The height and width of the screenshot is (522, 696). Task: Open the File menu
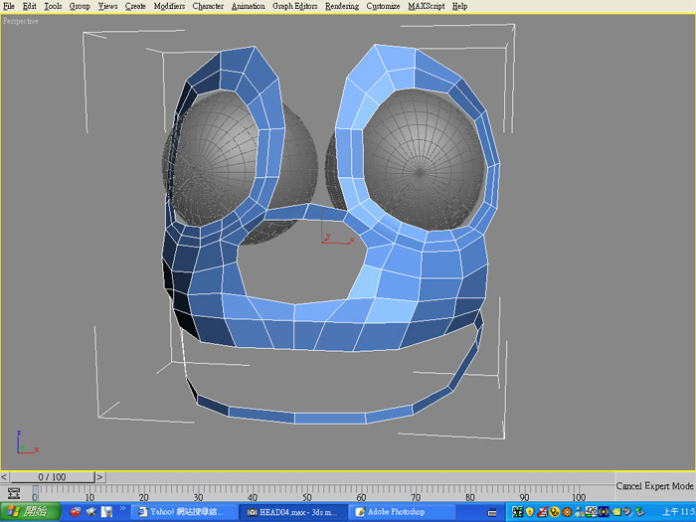(x=8, y=6)
